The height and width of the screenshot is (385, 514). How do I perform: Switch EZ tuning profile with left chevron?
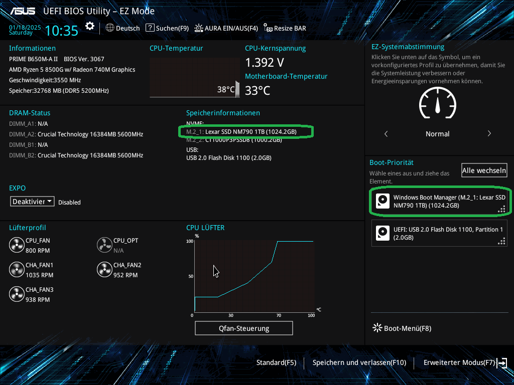pyautogui.click(x=386, y=133)
